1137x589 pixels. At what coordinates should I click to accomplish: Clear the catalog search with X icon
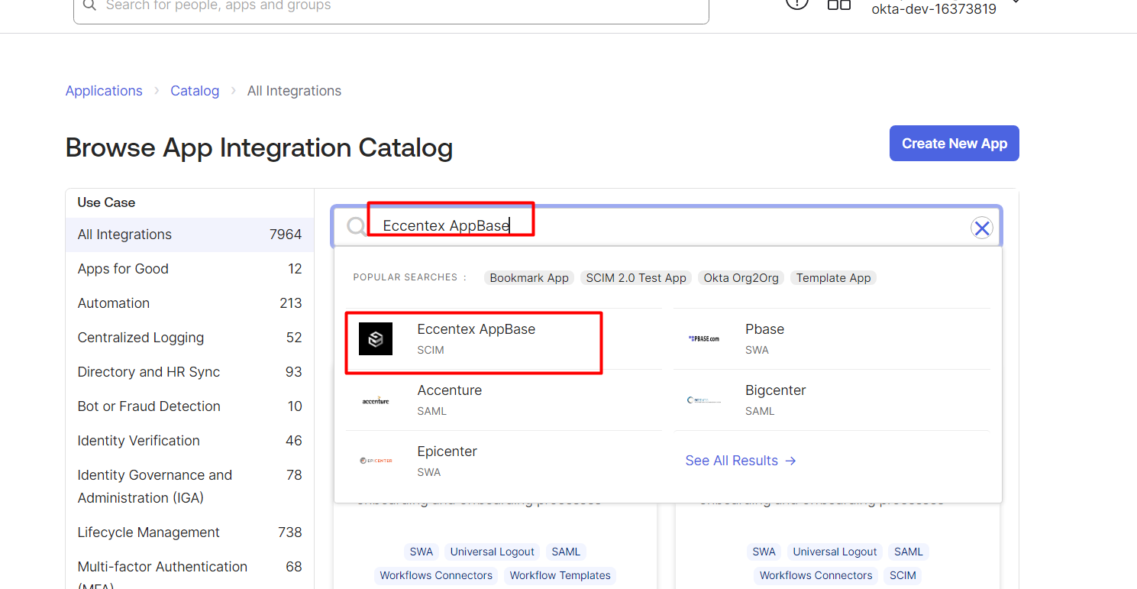(x=982, y=228)
